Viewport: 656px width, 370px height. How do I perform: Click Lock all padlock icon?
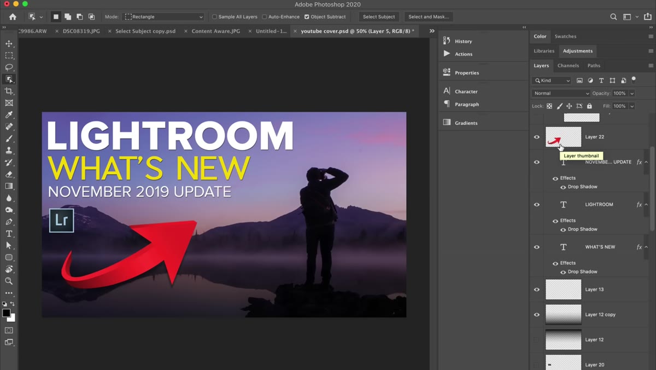[x=589, y=106]
